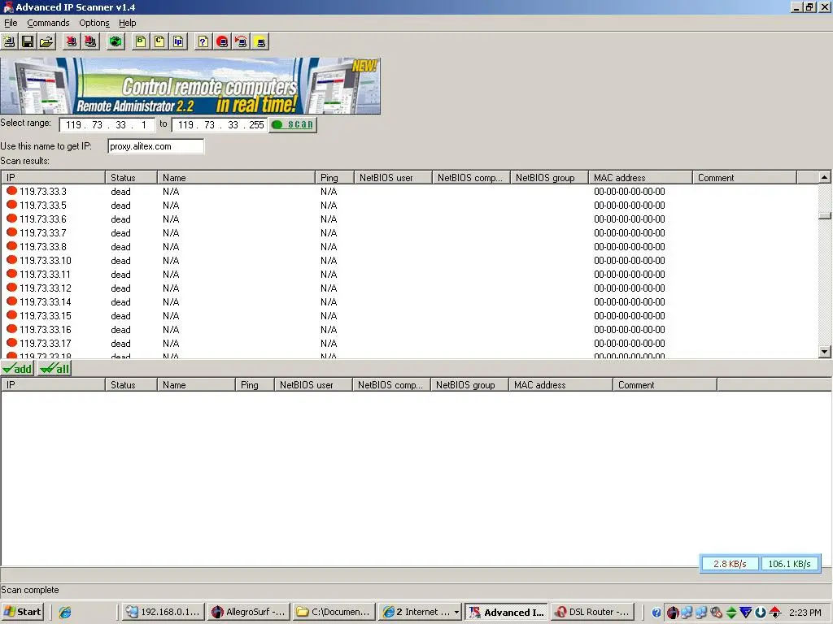
Task: Click the 106.1 KB/s speed readout
Action: click(x=789, y=564)
